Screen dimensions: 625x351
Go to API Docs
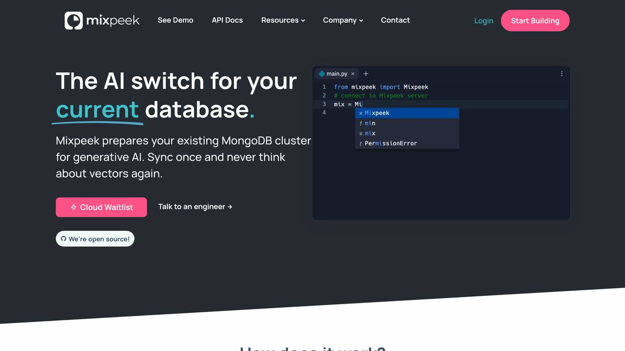coord(227,20)
